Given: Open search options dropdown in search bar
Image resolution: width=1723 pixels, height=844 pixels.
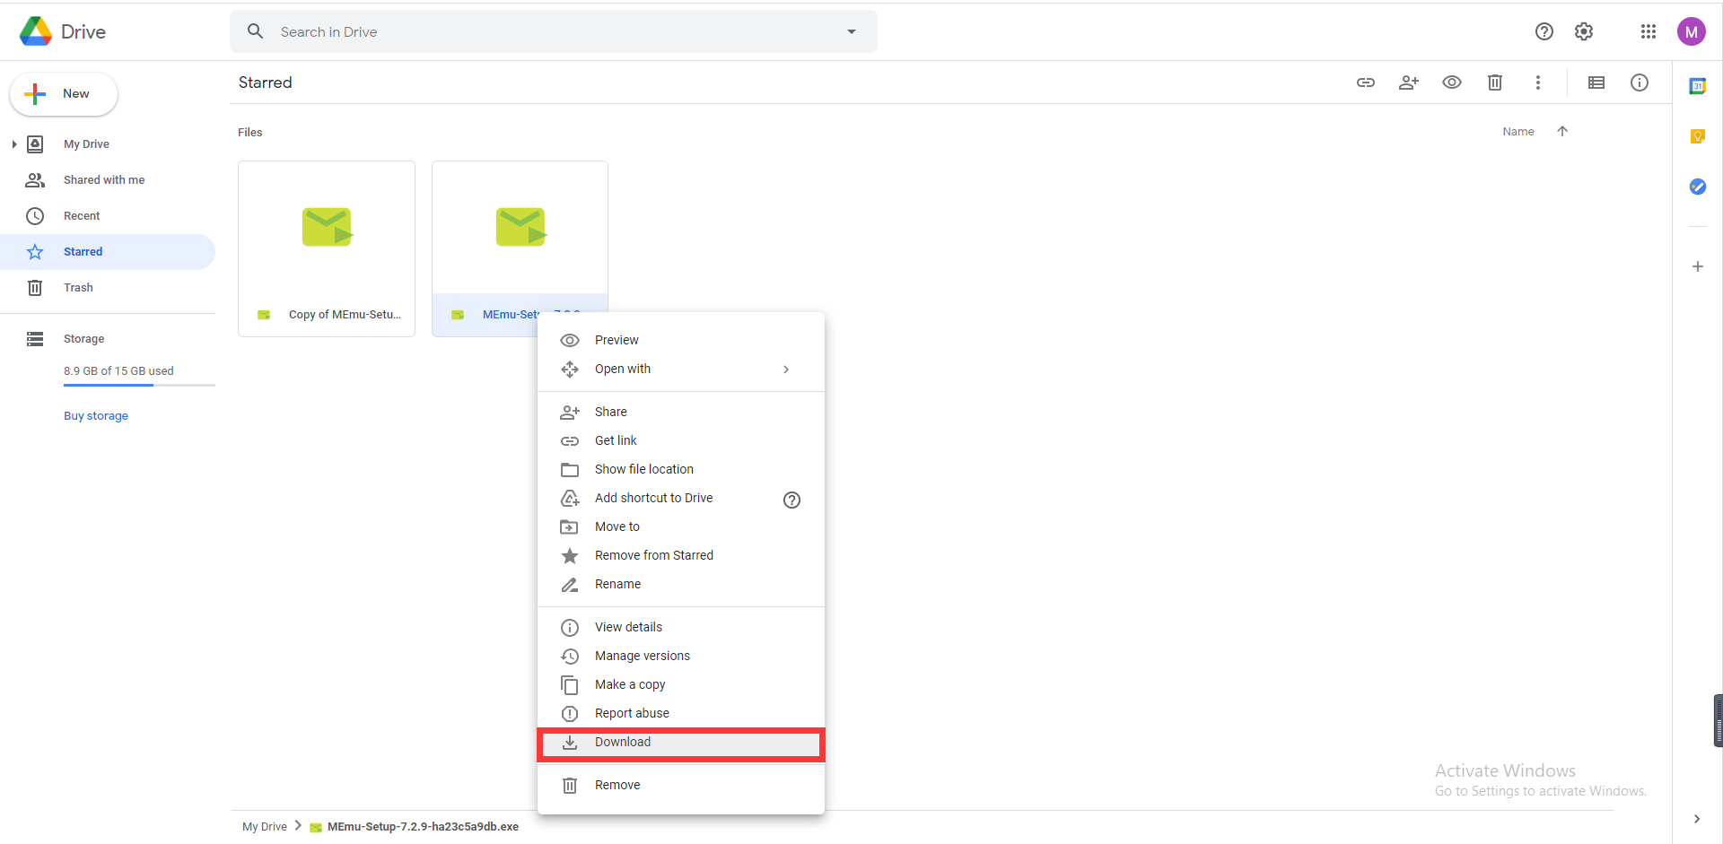Looking at the screenshot, I should click(x=851, y=32).
